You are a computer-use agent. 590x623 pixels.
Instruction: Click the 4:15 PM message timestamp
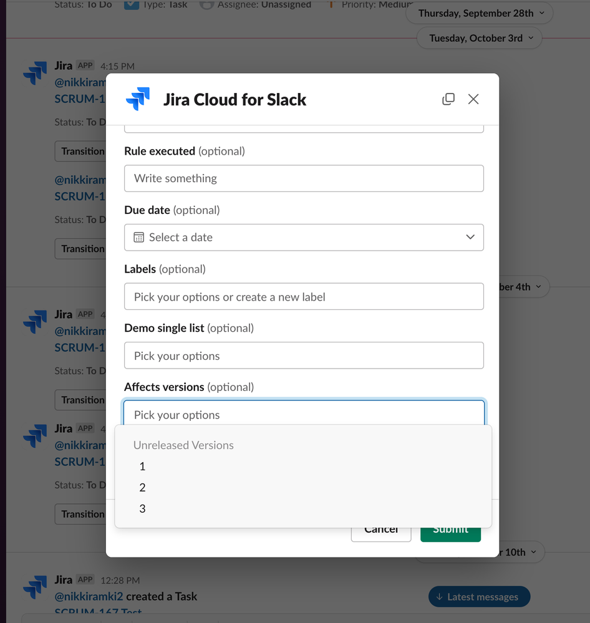click(x=117, y=66)
